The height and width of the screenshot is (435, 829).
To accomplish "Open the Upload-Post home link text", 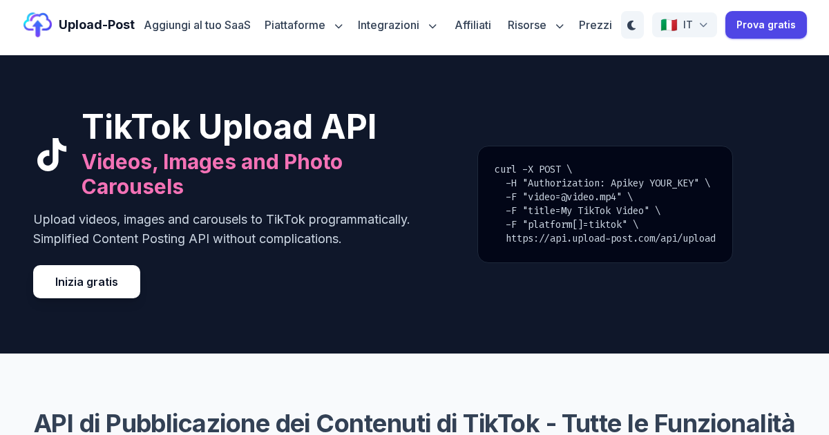I will 97,25.
